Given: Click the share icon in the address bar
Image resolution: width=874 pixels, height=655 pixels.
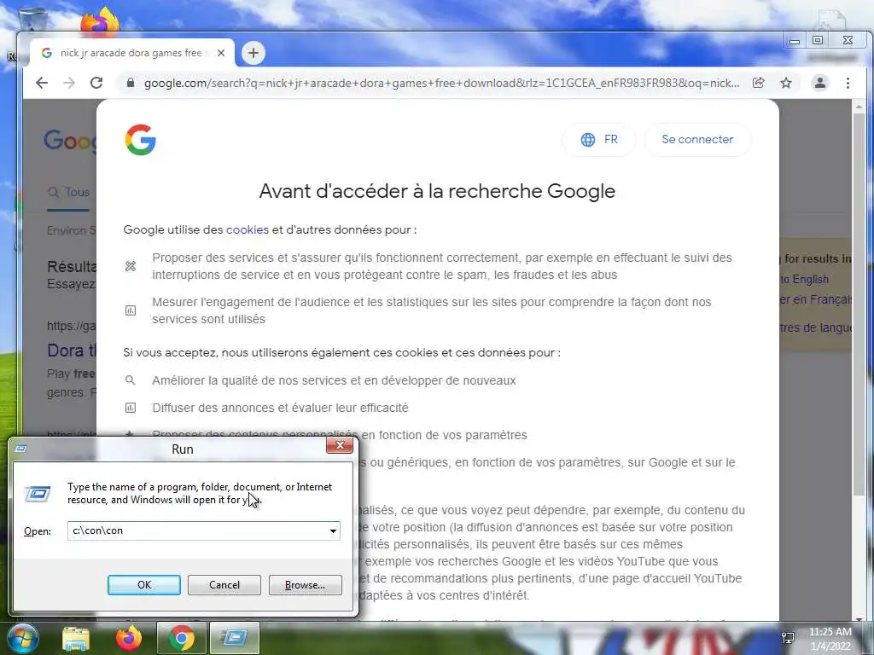Looking at the screenshot, I should (758, 83).
